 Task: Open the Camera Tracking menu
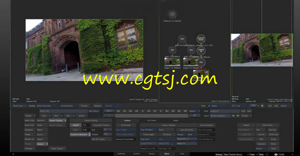tap(57, 120)
